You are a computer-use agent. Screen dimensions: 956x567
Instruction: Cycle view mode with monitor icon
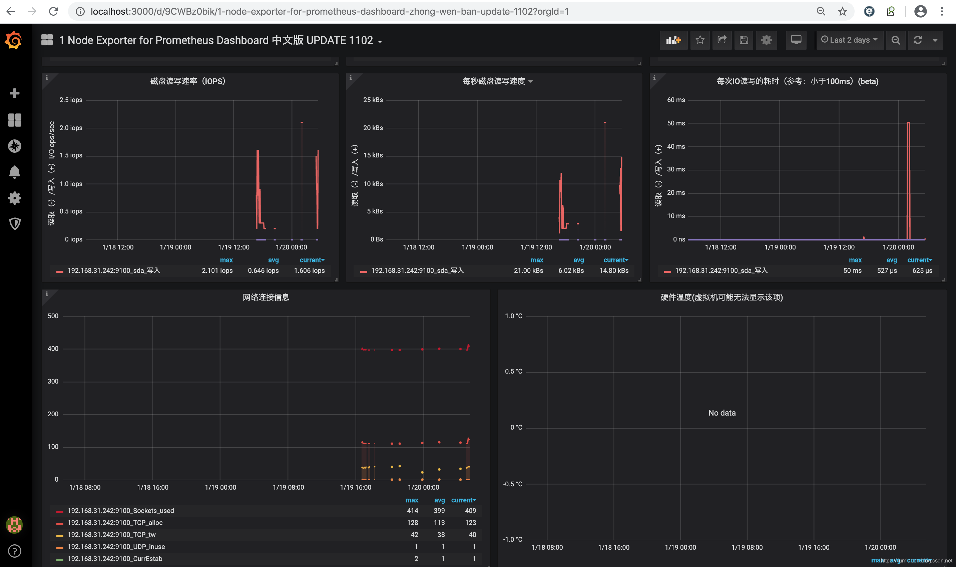click(796, 40)
